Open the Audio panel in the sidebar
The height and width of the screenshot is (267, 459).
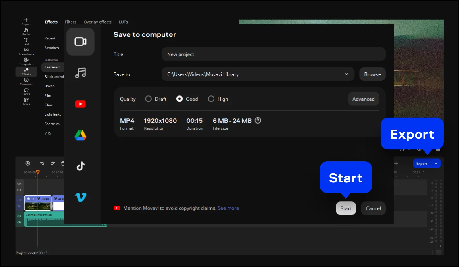click(26, 31)
